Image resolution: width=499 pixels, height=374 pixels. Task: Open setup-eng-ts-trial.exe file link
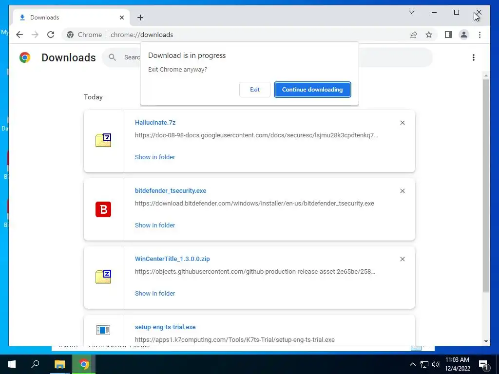pos(165,327)
